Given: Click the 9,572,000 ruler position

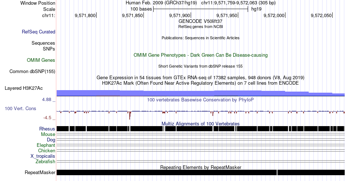Looking at the screenshot, I should [x=274, y=15].
